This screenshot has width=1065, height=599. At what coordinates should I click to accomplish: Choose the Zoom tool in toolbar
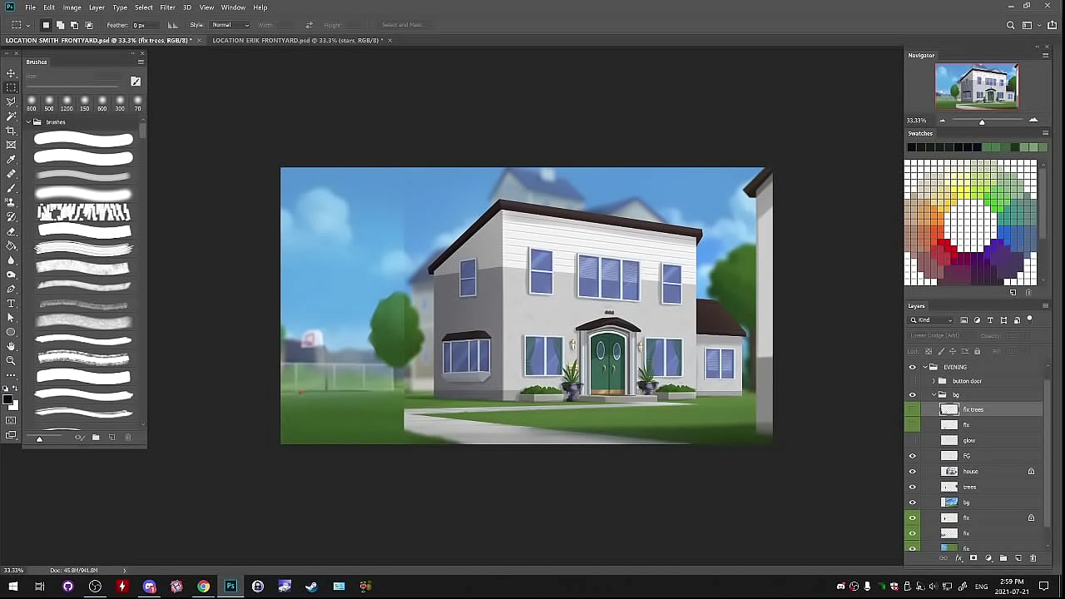[11, 360]
